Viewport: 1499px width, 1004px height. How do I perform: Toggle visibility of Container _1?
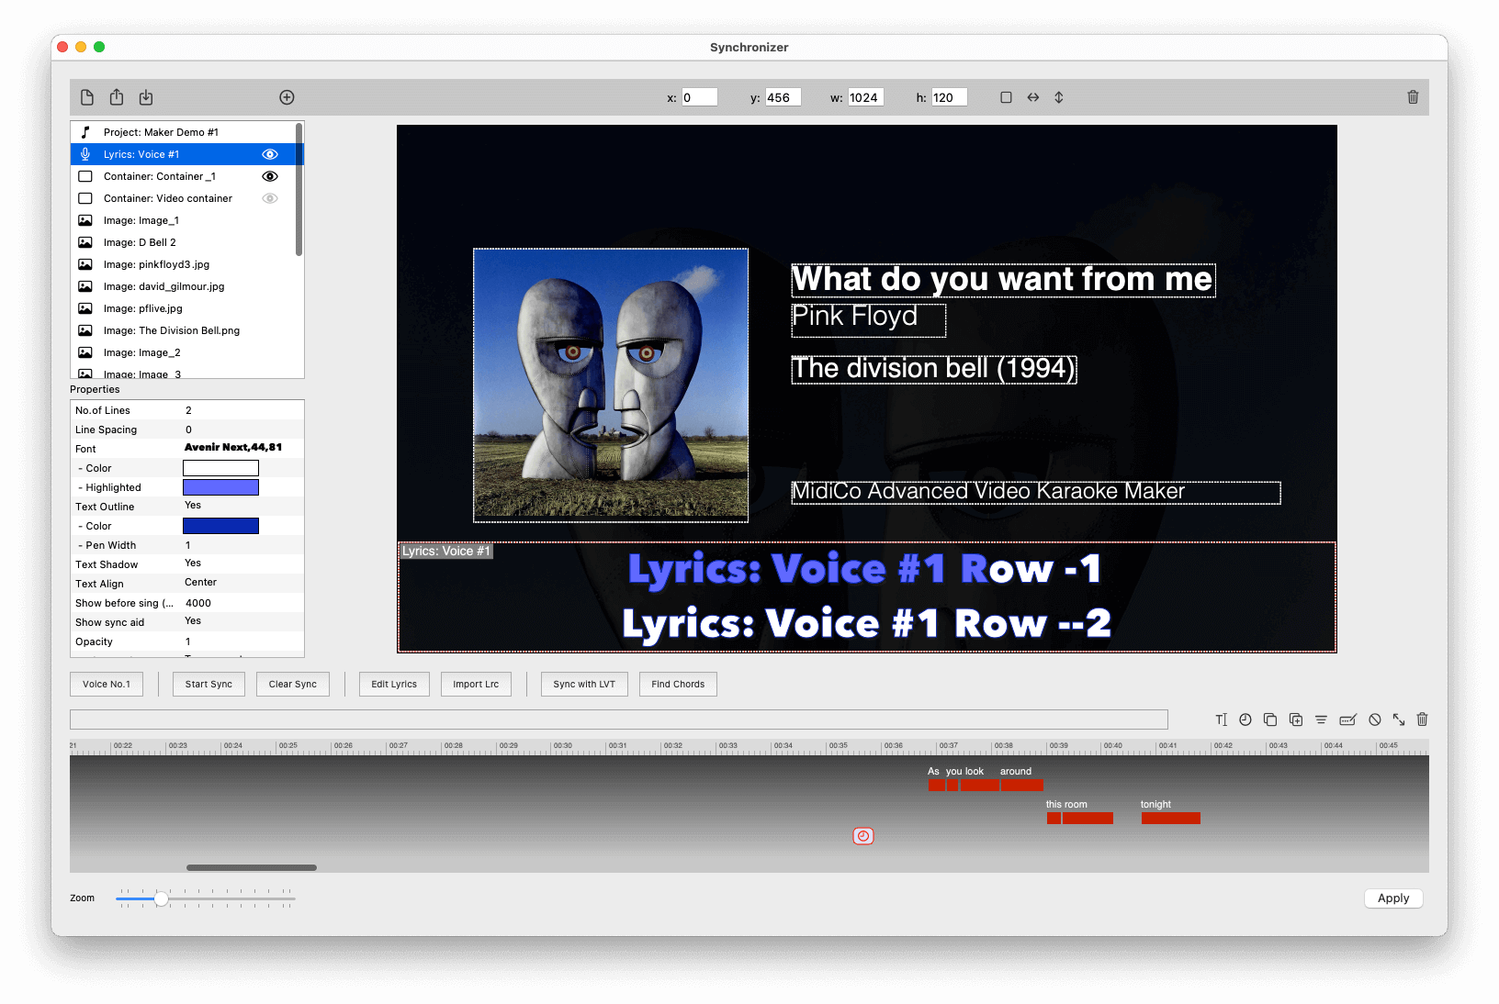click(269, 176)
